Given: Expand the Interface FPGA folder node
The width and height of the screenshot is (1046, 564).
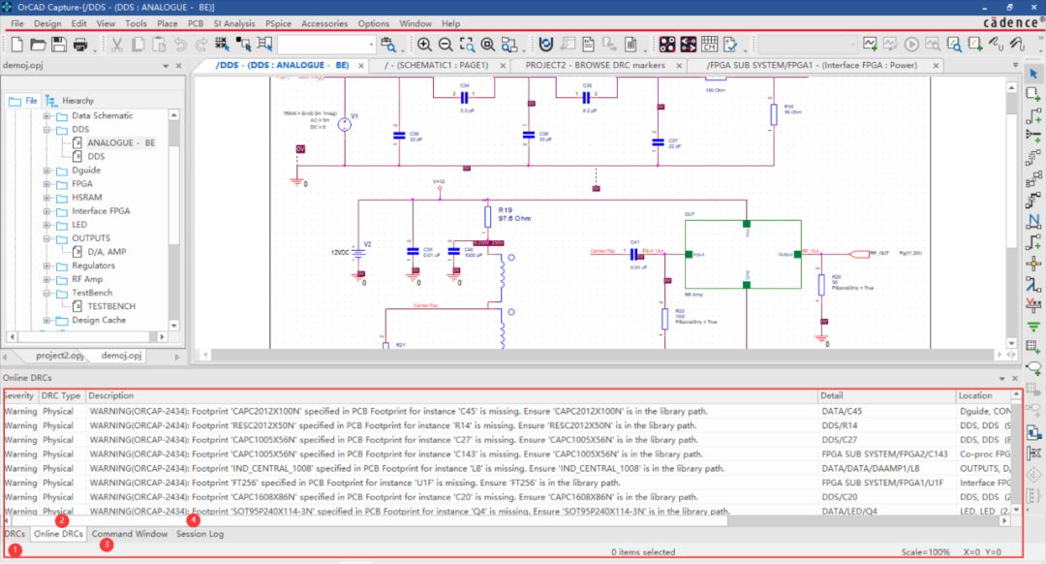Looking at the screenshot, I should tap(46, 211).
